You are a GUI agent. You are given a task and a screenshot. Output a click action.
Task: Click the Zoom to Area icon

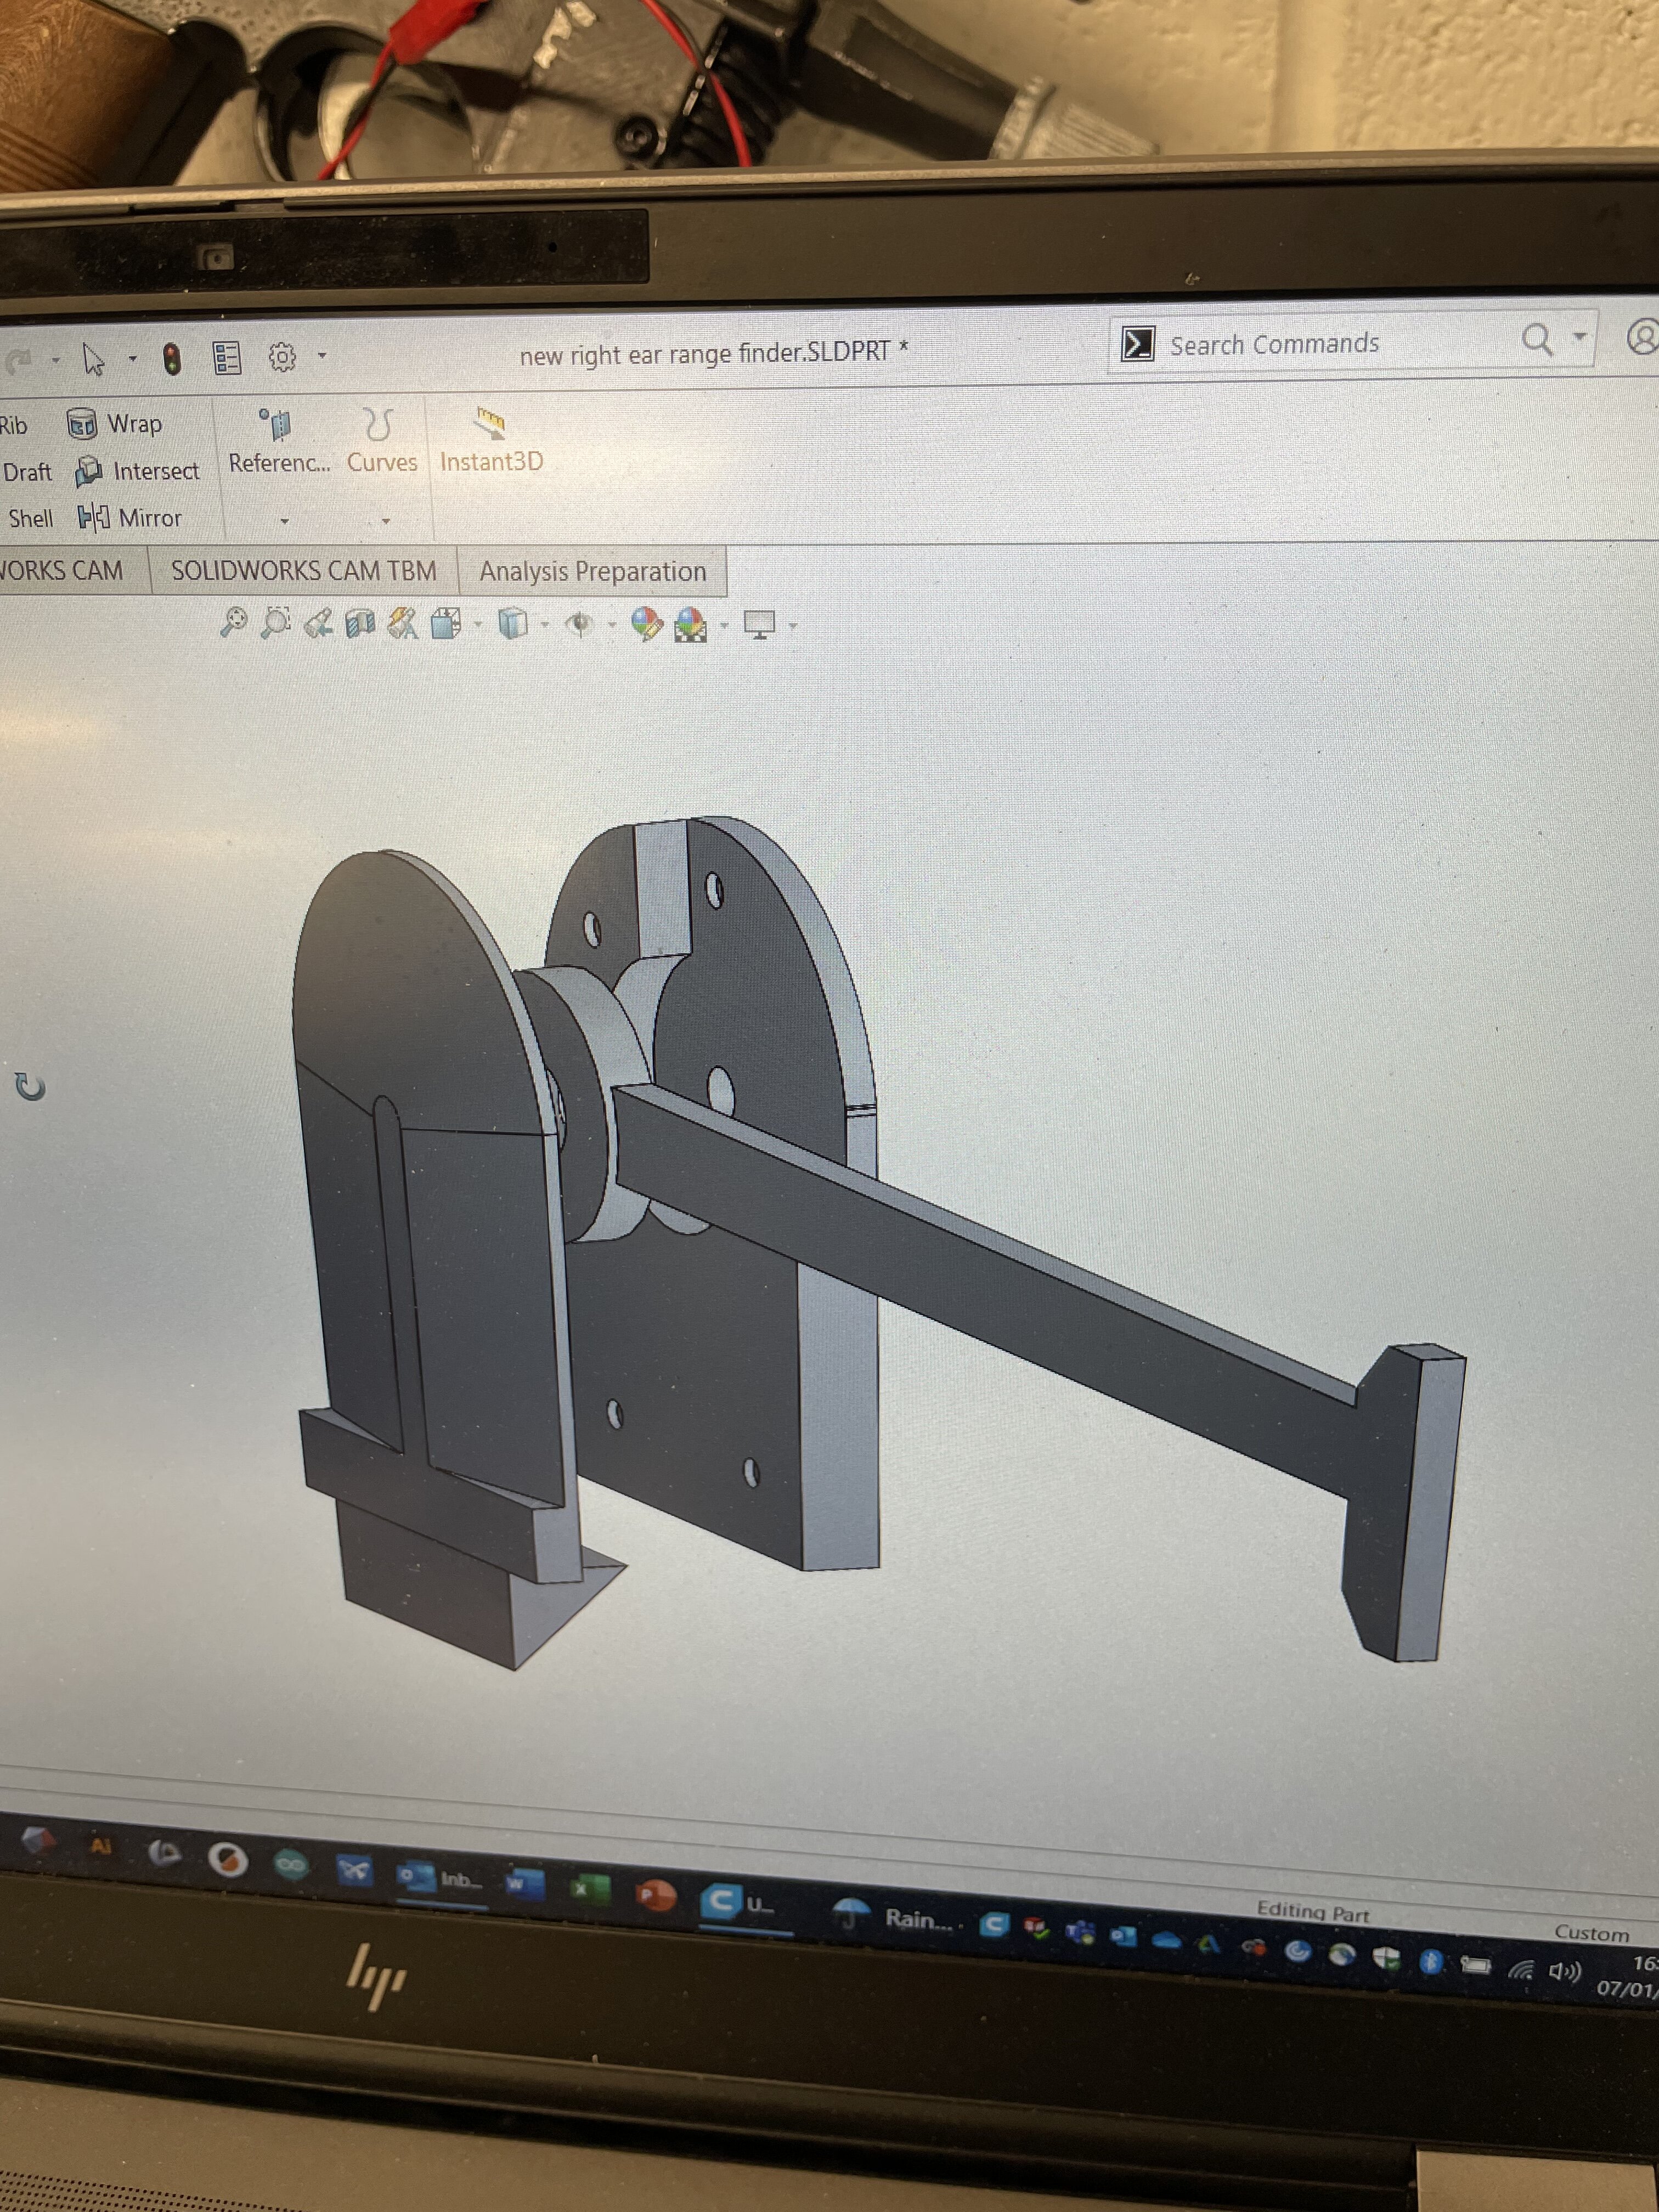coord(275,622)
